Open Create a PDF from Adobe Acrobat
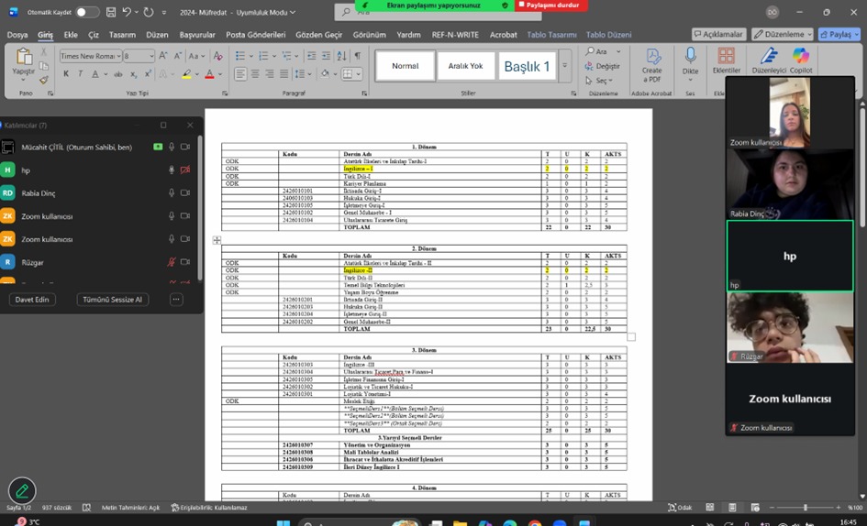 pyautogui.click(x=651, y=62)
